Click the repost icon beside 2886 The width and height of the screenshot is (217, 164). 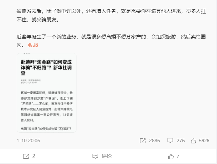143,141
